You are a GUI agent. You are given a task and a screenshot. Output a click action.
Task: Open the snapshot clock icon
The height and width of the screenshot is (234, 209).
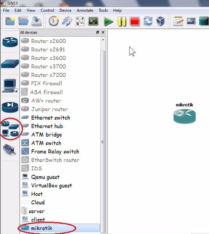pos(54,21)
